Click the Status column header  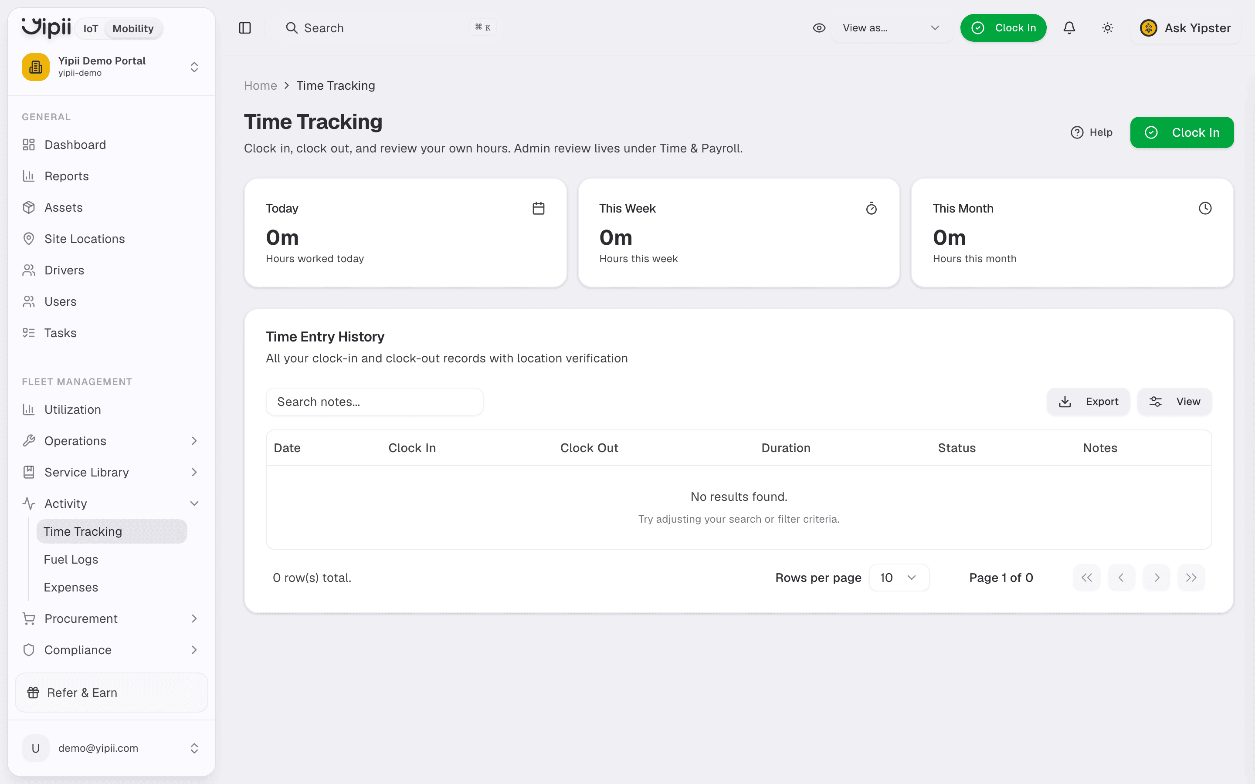(957, 448)
